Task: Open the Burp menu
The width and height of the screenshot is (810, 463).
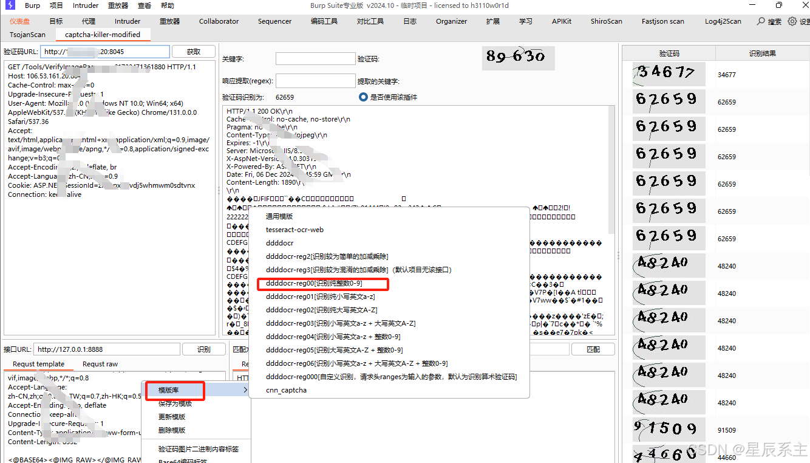Action: (x=33, y=5)
